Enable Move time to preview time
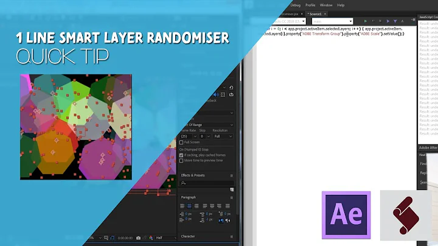438x246 pixels. tap(181, 161)
